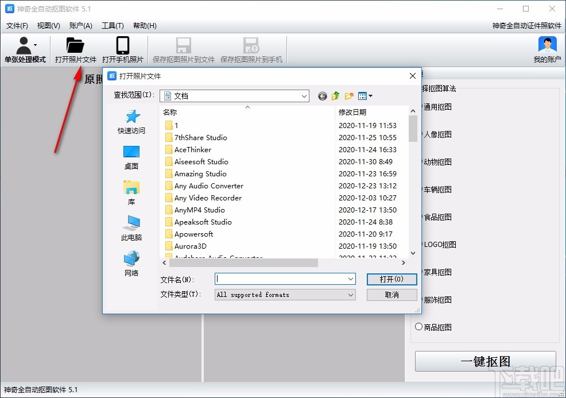Select the Aiseesoft Studio folder

(x=197, y=162)
